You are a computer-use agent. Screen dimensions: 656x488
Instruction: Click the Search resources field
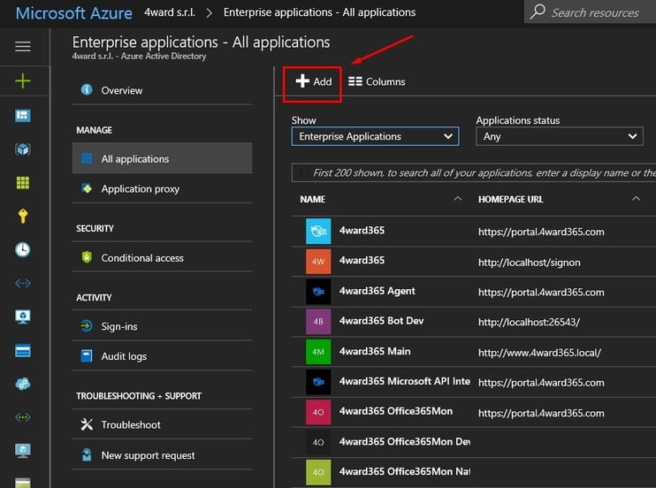590,11
